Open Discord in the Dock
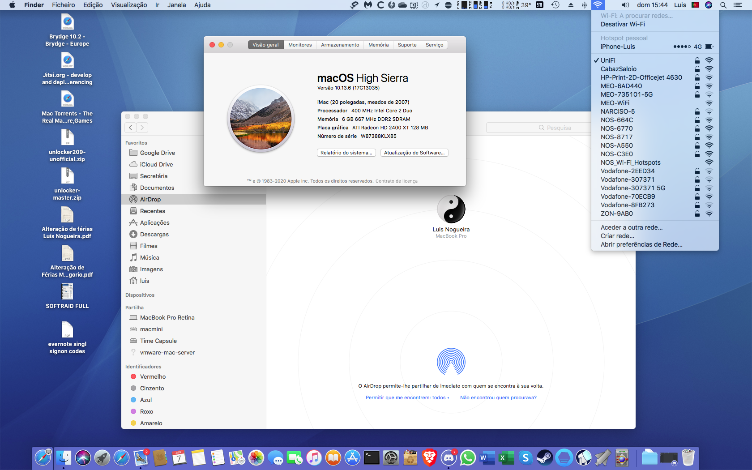Image resolution: width=752 pixels, height=470 pixels. tap(449, 457)
